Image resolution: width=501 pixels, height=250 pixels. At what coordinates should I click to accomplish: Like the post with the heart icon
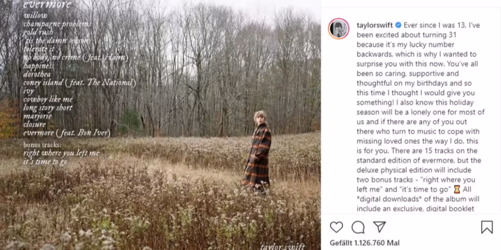tap(336, 227)
